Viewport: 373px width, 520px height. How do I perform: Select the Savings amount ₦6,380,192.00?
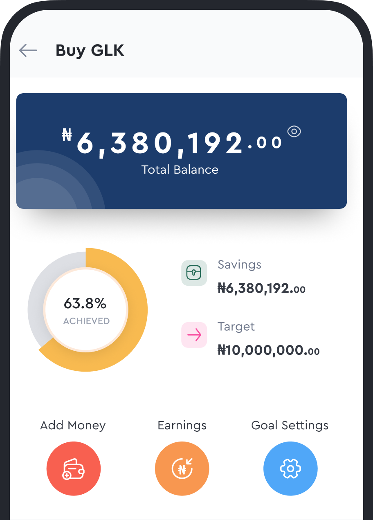click(261, 289)
